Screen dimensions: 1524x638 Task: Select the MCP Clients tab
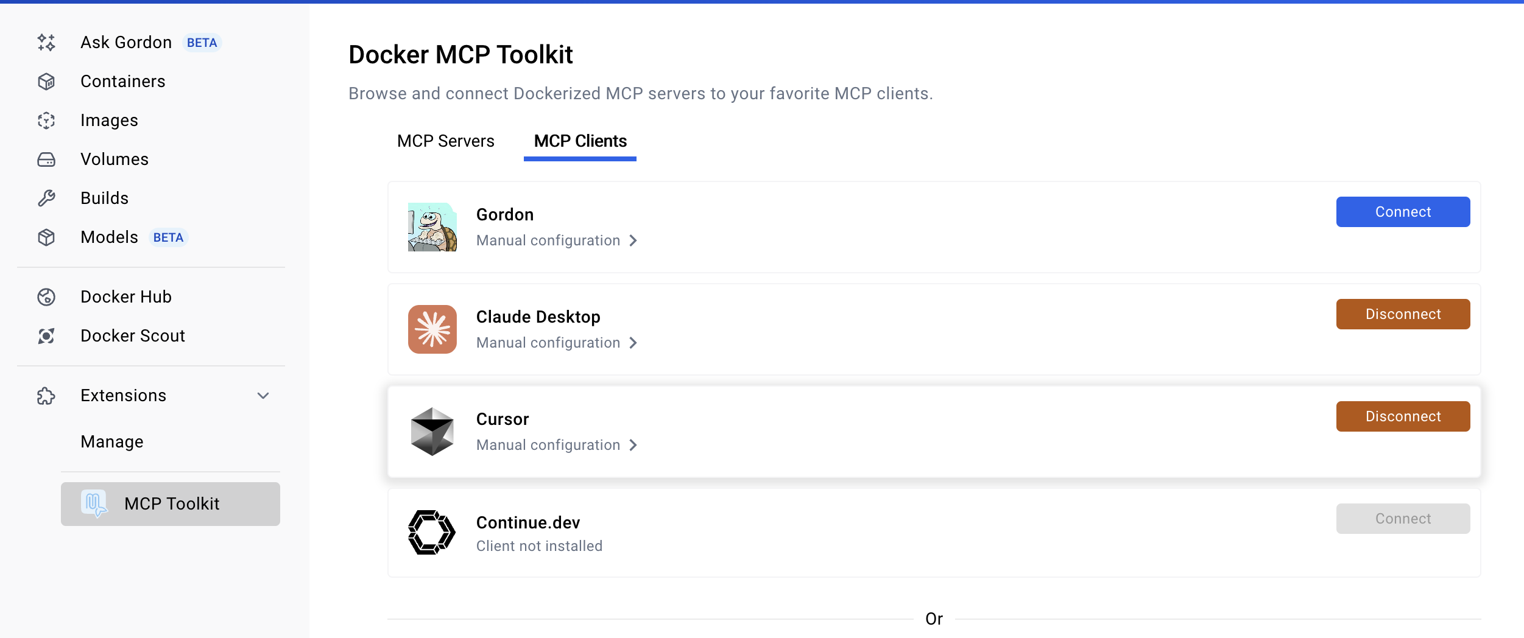tap(580, 141)
